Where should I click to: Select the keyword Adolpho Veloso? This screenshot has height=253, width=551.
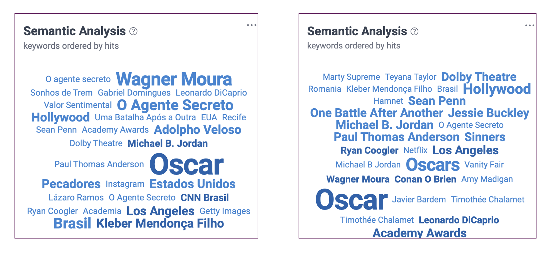(198, 130)
